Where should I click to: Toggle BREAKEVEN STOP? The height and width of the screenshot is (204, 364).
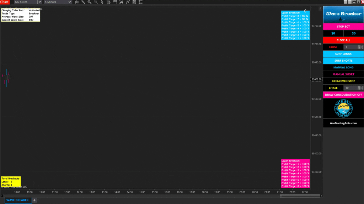(343, 81)
